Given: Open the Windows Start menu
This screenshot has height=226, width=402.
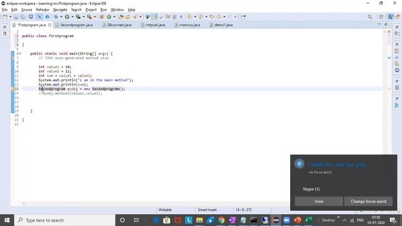Looking at the screenshot, I should pyautogui.click(x=7, y=220).
